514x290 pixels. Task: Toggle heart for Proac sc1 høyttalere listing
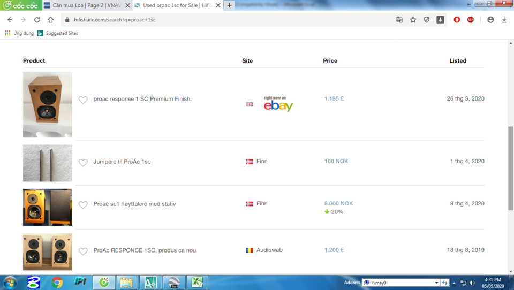[x=83, y=204]
